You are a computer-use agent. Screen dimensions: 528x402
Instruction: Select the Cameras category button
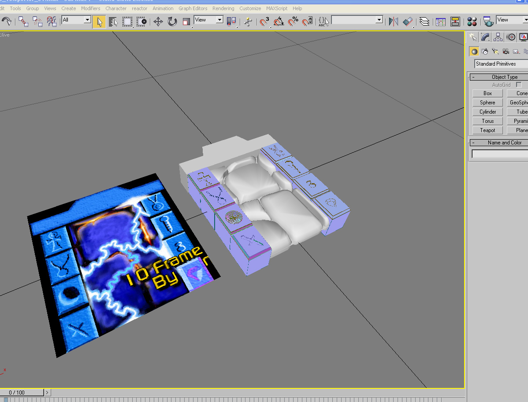506,52
